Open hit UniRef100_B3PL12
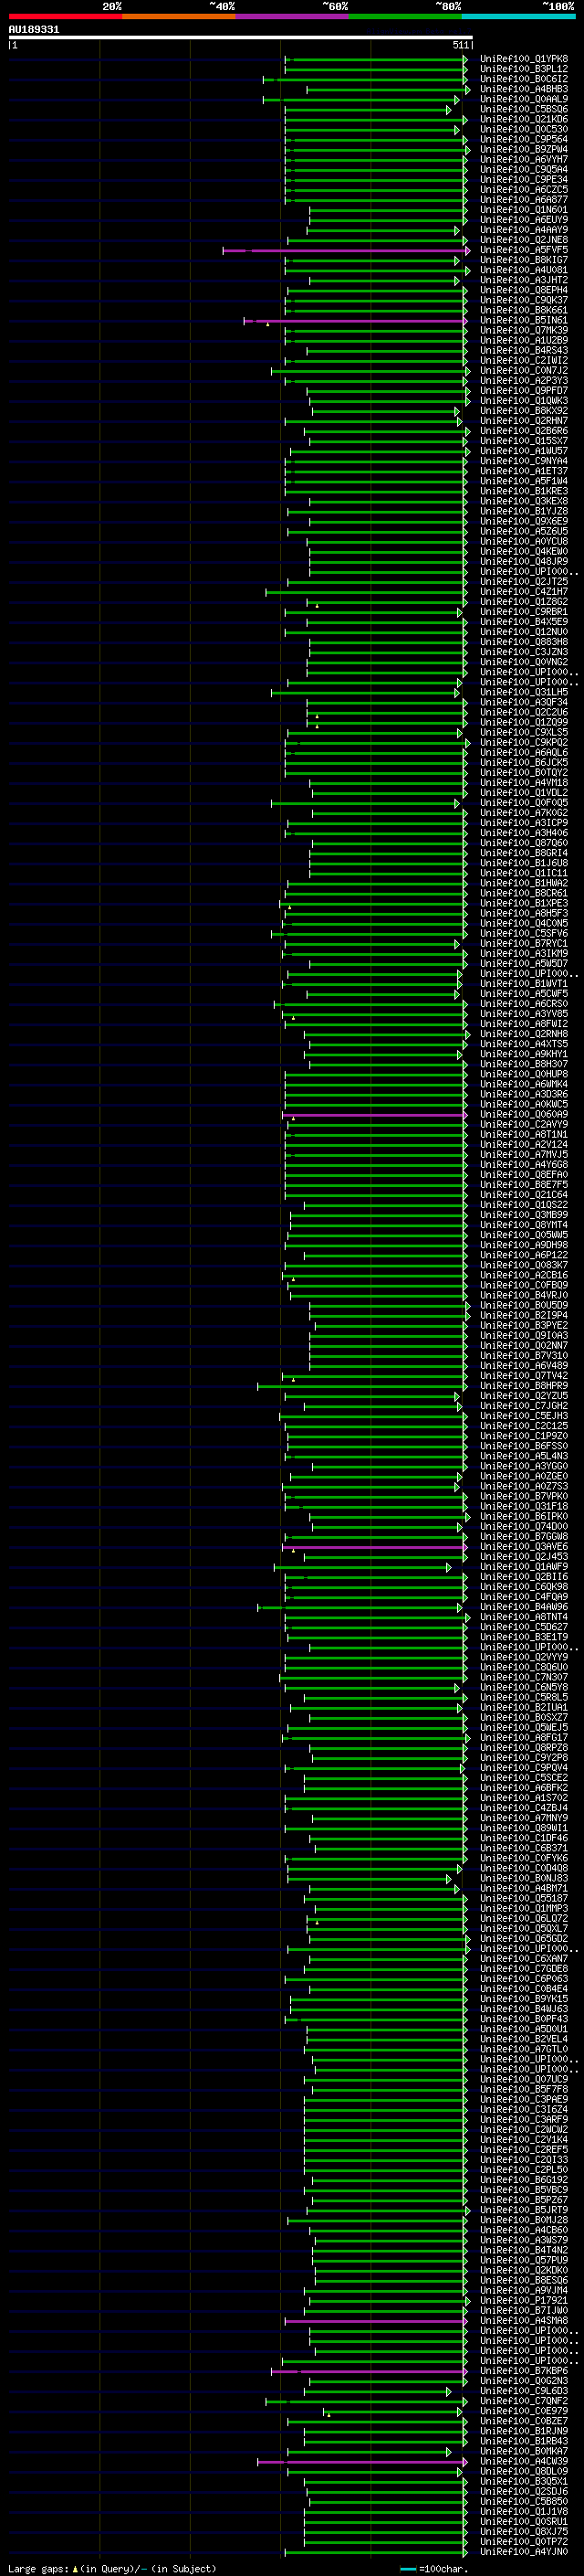Image resolution: width=584 pixels, height=2576 pixels. tap(524, 69)
